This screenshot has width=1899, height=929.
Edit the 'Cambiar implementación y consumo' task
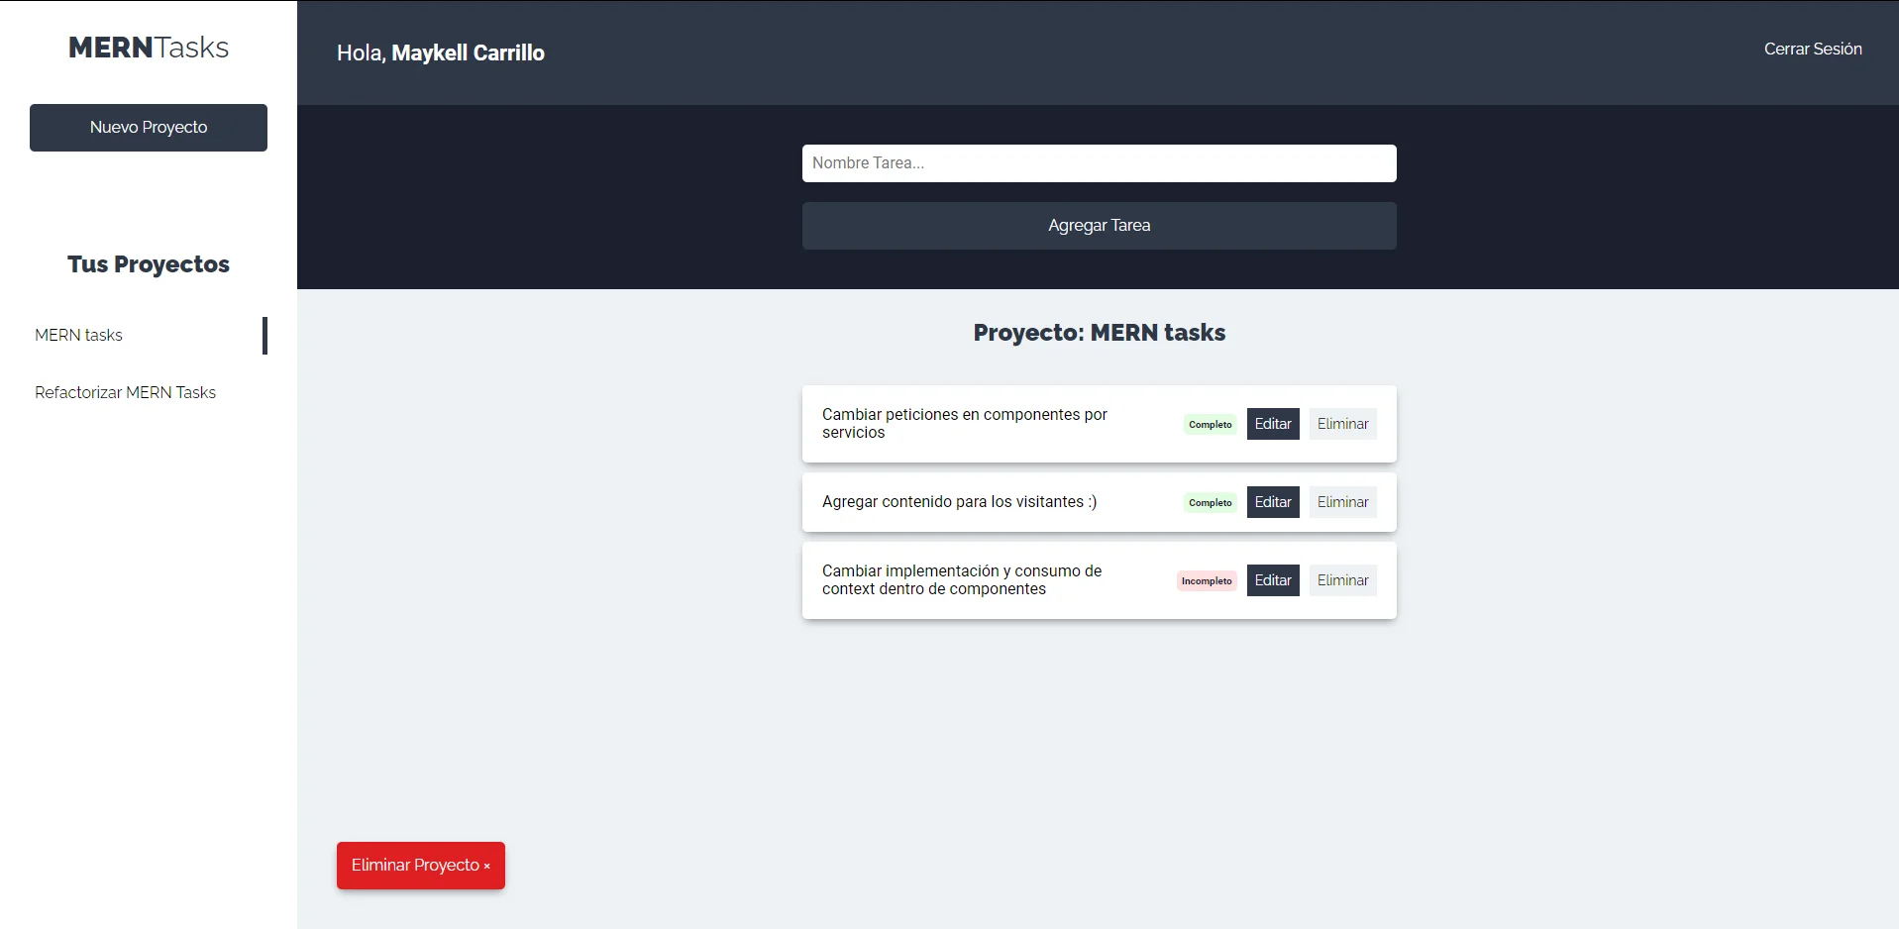(1273, 580)
